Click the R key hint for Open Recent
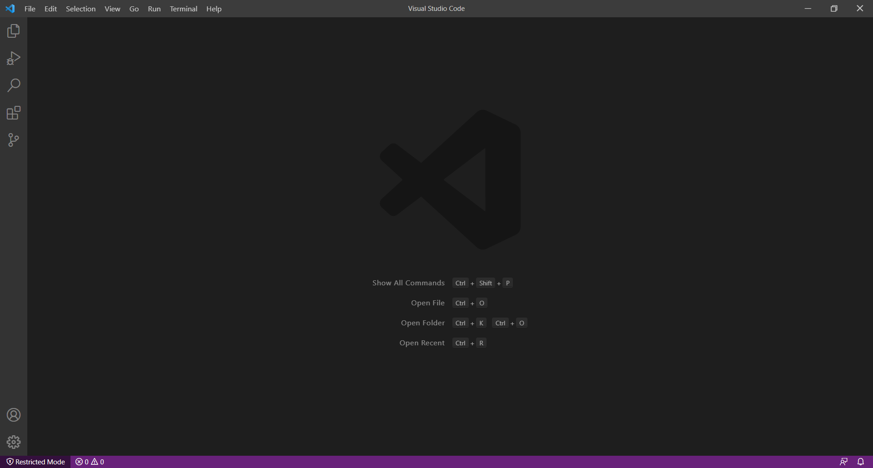 (481, 343)
